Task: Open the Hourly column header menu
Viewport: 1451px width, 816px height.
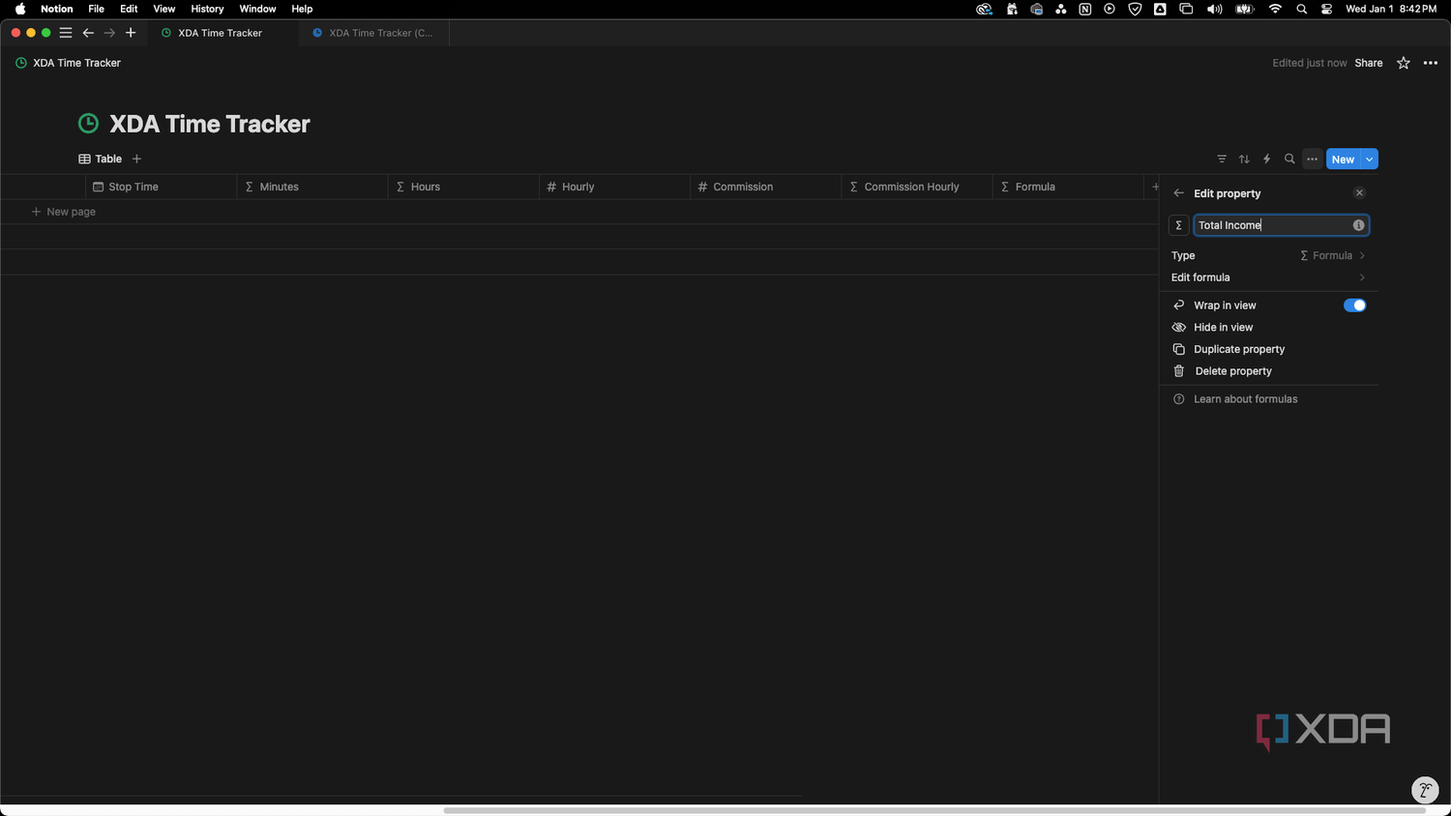Action: click(614, 187)
